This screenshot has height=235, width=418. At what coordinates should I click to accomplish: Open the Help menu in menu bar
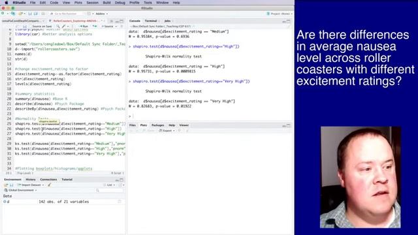click(176, 3)
